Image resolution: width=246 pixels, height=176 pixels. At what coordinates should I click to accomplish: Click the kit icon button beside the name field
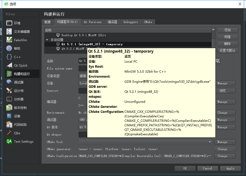pyautogui.click(x=218, y=61)
